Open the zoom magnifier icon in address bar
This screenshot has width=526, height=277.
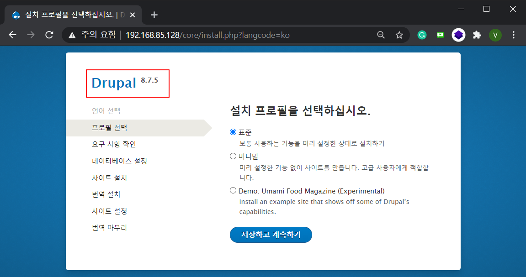381,35
